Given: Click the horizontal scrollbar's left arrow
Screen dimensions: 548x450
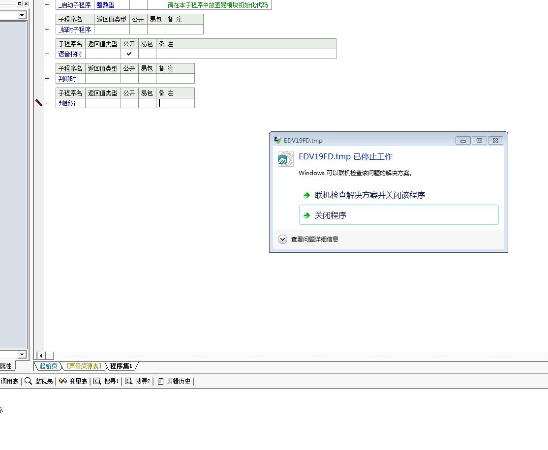Looking at the screenshot, I should [41, 356].
